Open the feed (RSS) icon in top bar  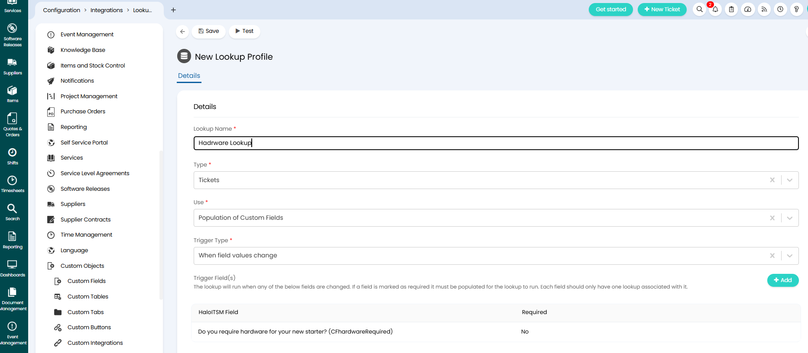click(x=764, y=10)
